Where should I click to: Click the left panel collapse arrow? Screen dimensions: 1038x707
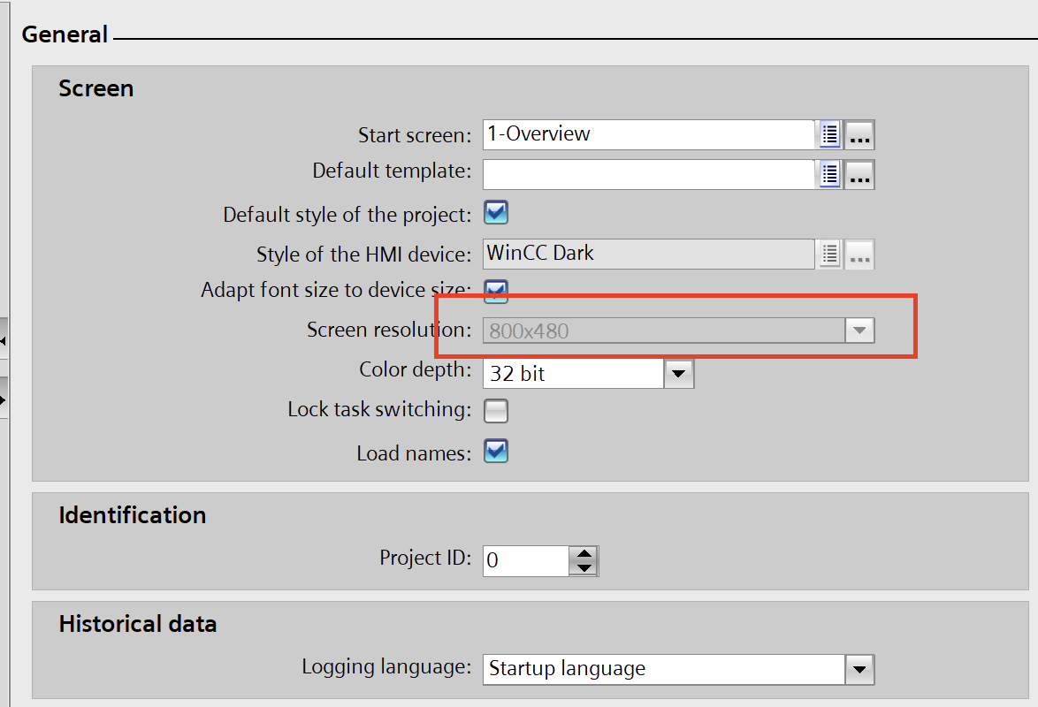point(4,340)
